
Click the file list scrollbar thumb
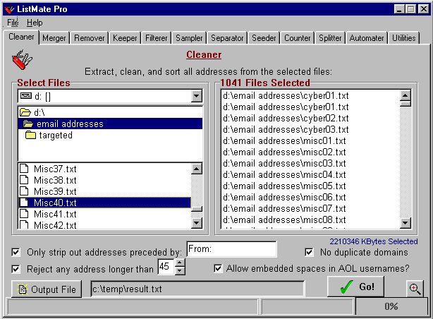(196, 209)
